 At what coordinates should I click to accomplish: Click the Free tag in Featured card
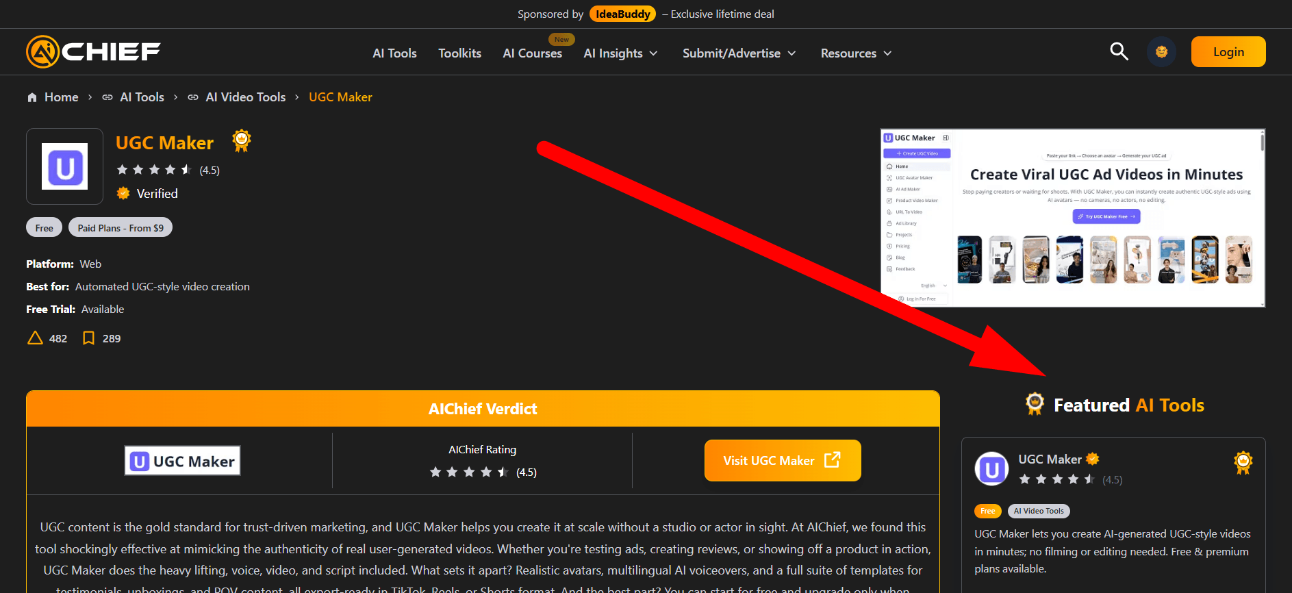(988, 511)
